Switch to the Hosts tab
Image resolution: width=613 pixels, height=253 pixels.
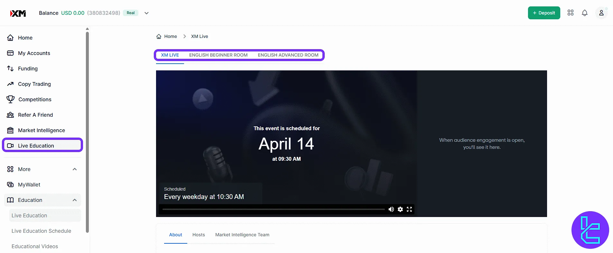pos(199,235)
